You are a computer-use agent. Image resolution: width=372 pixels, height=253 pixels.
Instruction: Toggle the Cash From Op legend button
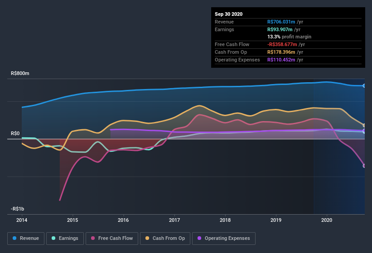pos(165,239)
